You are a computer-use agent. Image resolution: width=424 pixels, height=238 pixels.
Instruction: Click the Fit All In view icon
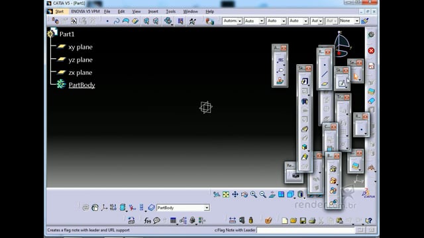[226, 194]
